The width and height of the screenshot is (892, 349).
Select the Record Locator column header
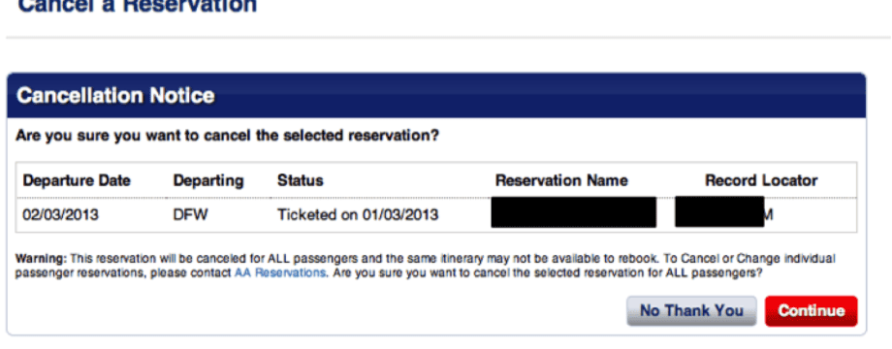pos(761,180)
